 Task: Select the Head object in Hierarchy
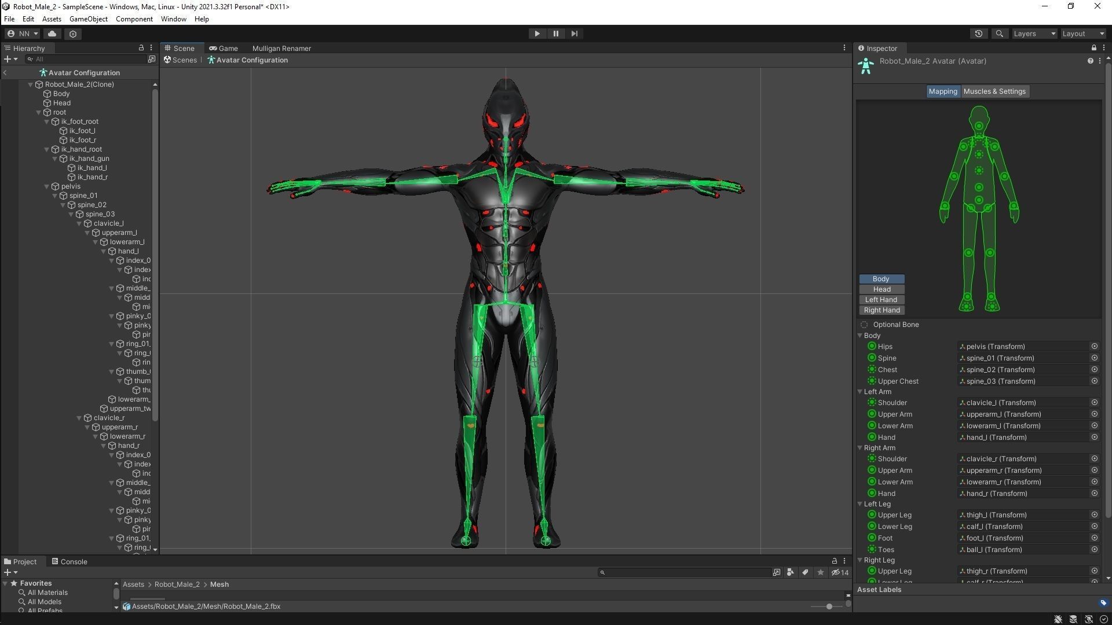pyautogui.click(x=61, y=103)
